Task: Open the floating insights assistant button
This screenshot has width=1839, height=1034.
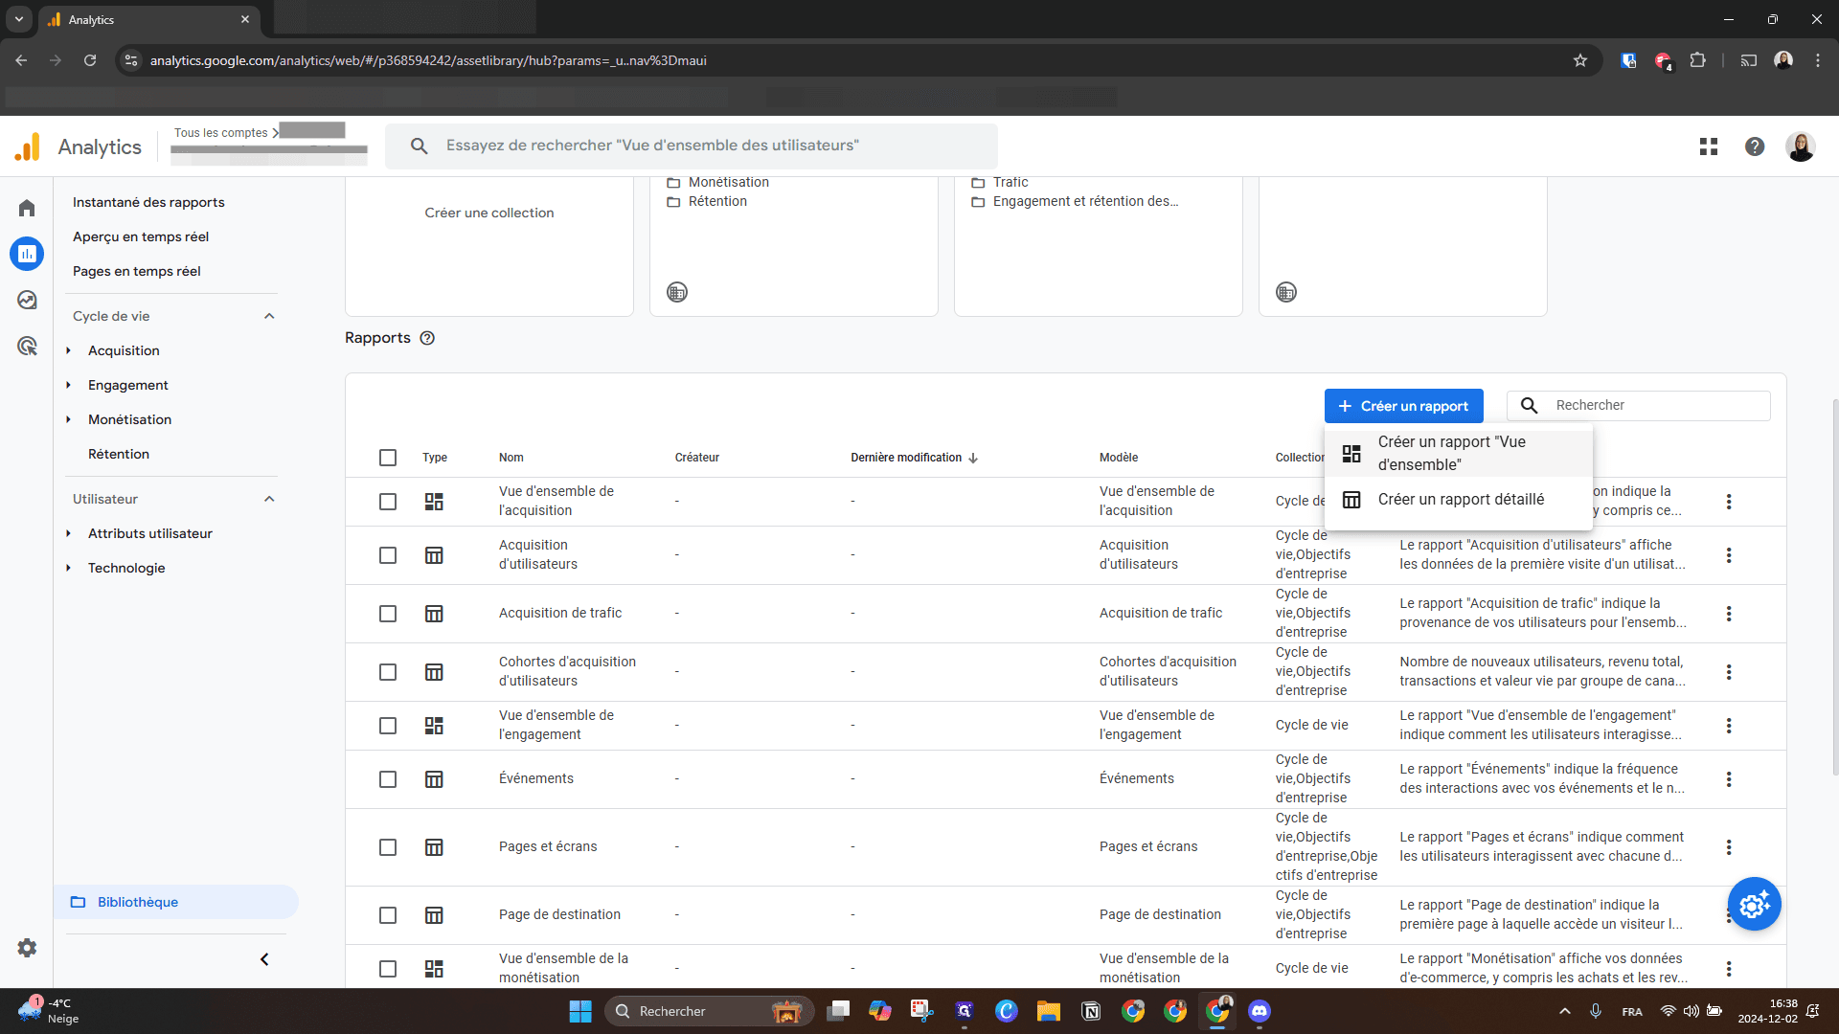Action: 1754,904
